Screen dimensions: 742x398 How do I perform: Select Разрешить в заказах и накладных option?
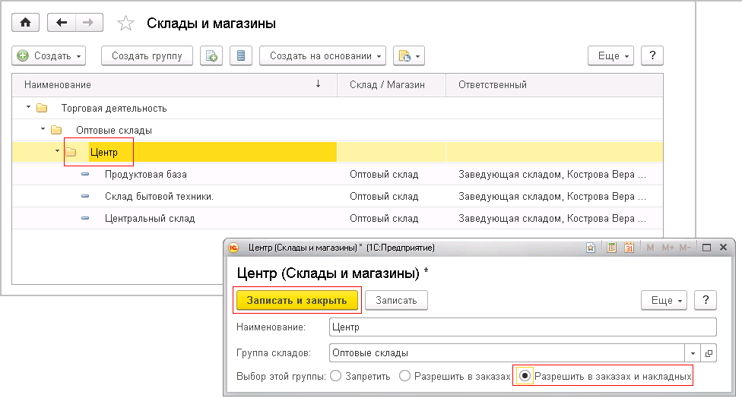[524, 376]
